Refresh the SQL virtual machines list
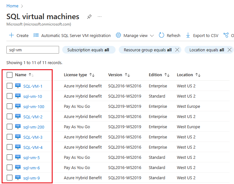 (x=170, y=35)
